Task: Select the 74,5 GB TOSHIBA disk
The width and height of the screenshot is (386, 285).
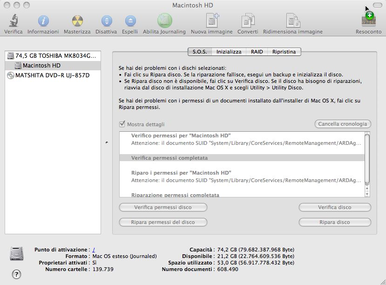Action: pyautogui.click(x=53, y=55)
